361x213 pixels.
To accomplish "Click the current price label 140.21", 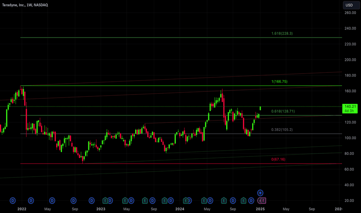I will (x=350, y=108).
